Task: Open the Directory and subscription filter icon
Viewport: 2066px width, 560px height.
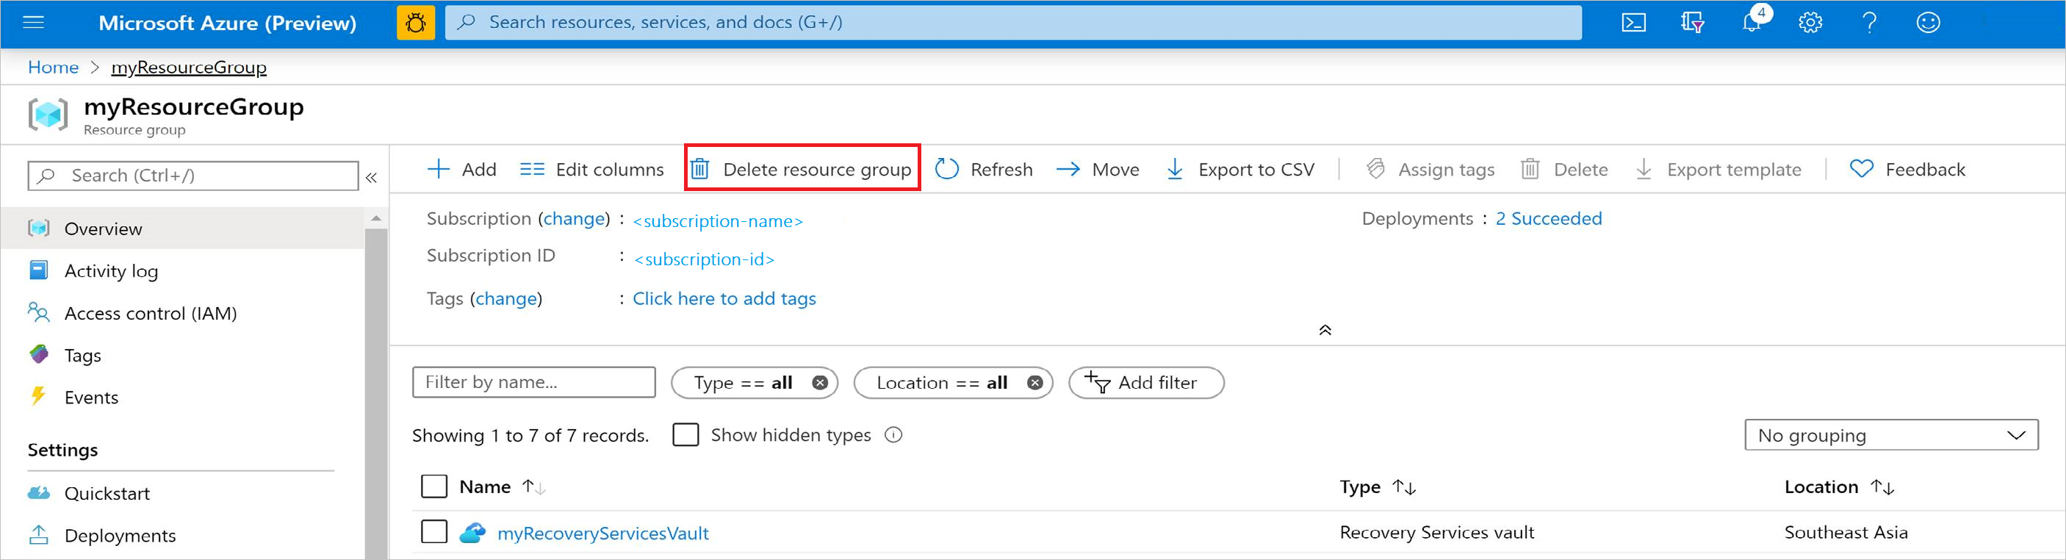Action: 1692,23
